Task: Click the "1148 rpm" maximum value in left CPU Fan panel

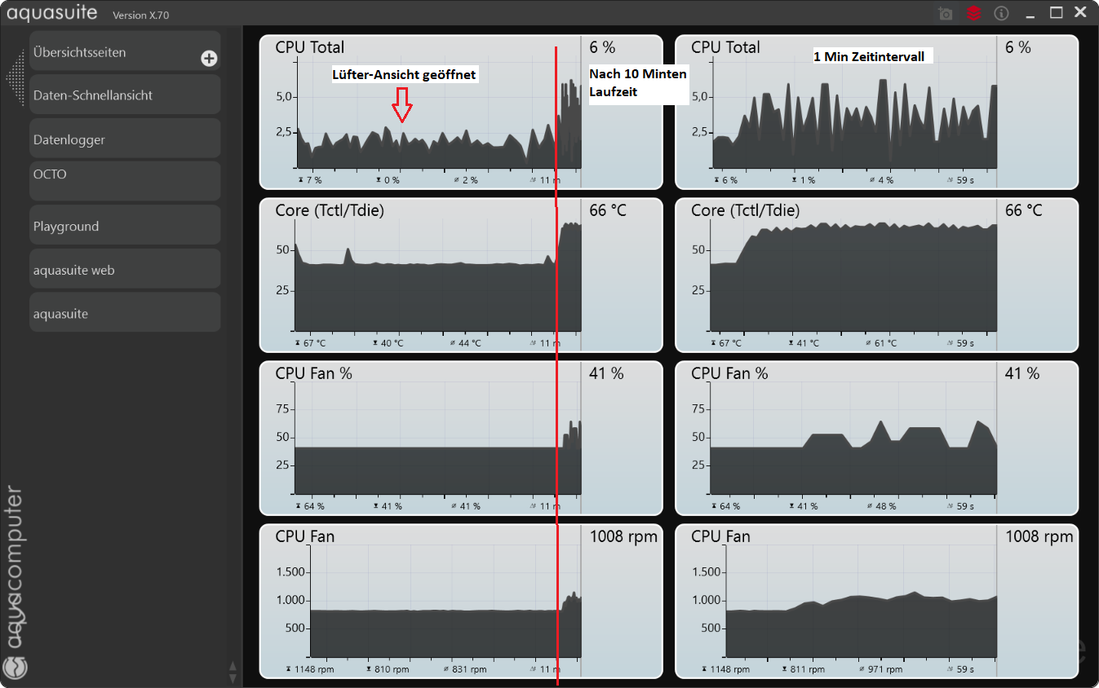Action: click(312, 669)
